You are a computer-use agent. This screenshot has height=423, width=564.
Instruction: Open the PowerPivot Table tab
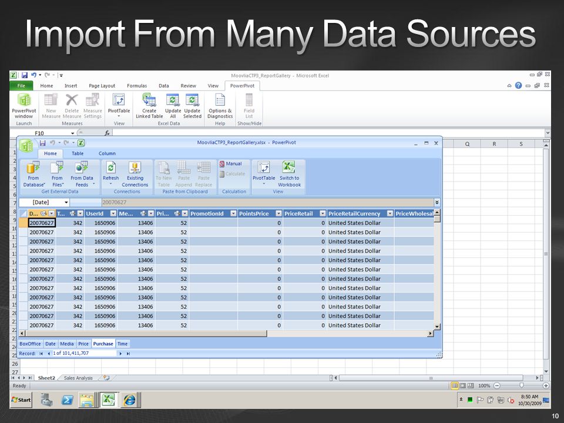pos(78,153)
